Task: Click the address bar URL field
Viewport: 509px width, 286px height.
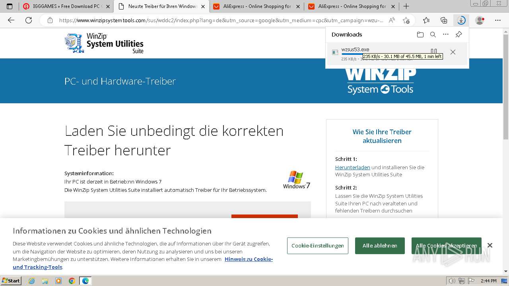Action: tap(221, 20)
